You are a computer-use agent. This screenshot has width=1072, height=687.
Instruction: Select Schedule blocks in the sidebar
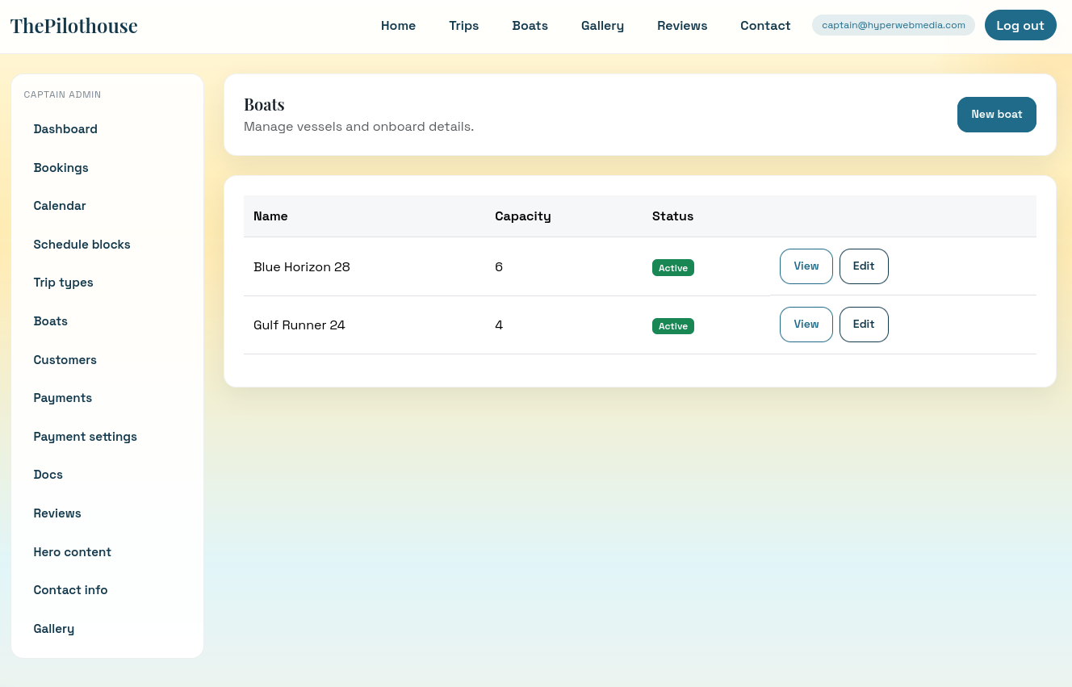82,245
